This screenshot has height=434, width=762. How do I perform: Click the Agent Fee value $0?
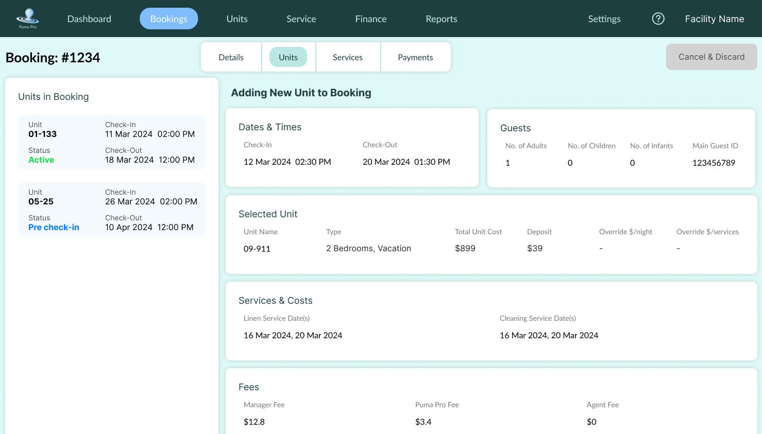[591, 422]
